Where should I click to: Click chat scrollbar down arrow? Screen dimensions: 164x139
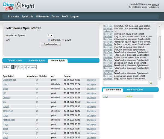[x=160, y=79]
